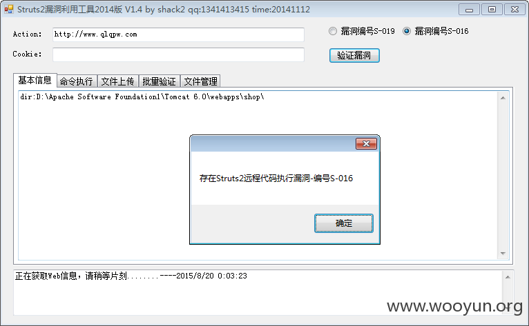
Task: Open the 文件管理 tab
Action: coord(200,81)
